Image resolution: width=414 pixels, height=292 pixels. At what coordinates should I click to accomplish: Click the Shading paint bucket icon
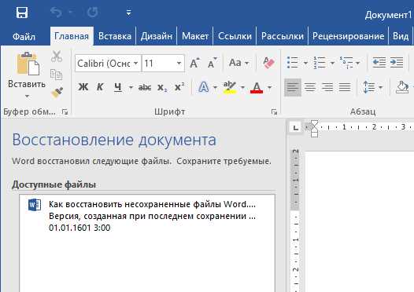pos(402,87)
